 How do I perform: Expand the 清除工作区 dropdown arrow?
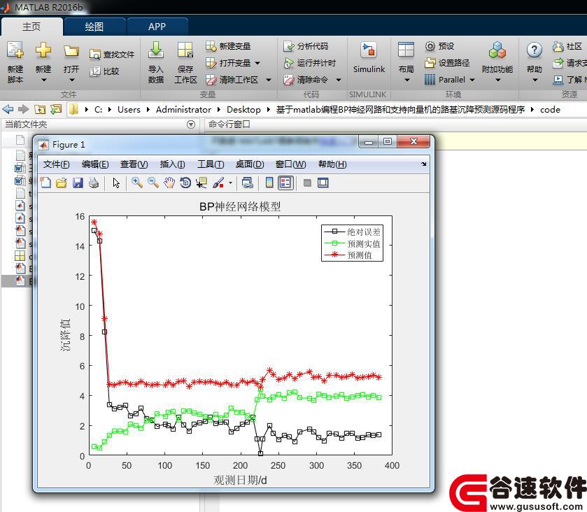pos(269,80)
